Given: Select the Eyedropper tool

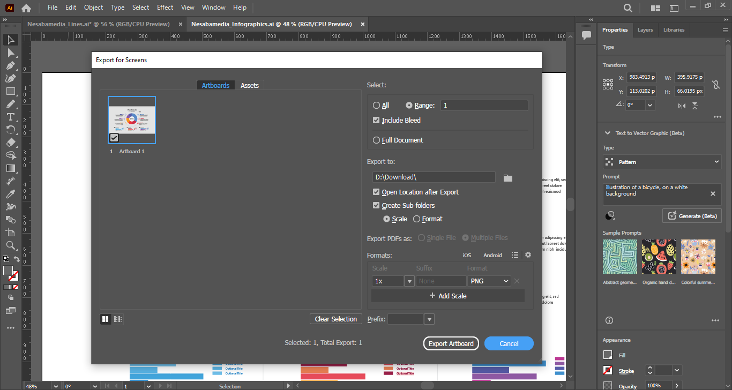Looking at the screenshot, I should point(10,194).
